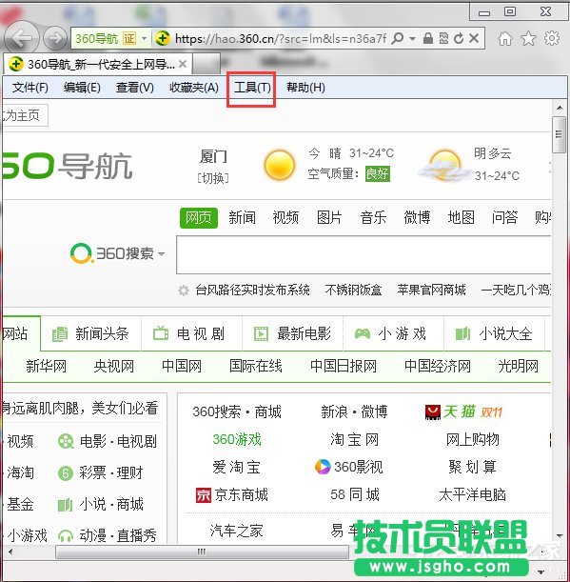The height and width of the screenshot is (582, 570).
Task: Click the 小说·商城 book icon
Action: pyautogui.click(x=66, y=505)
